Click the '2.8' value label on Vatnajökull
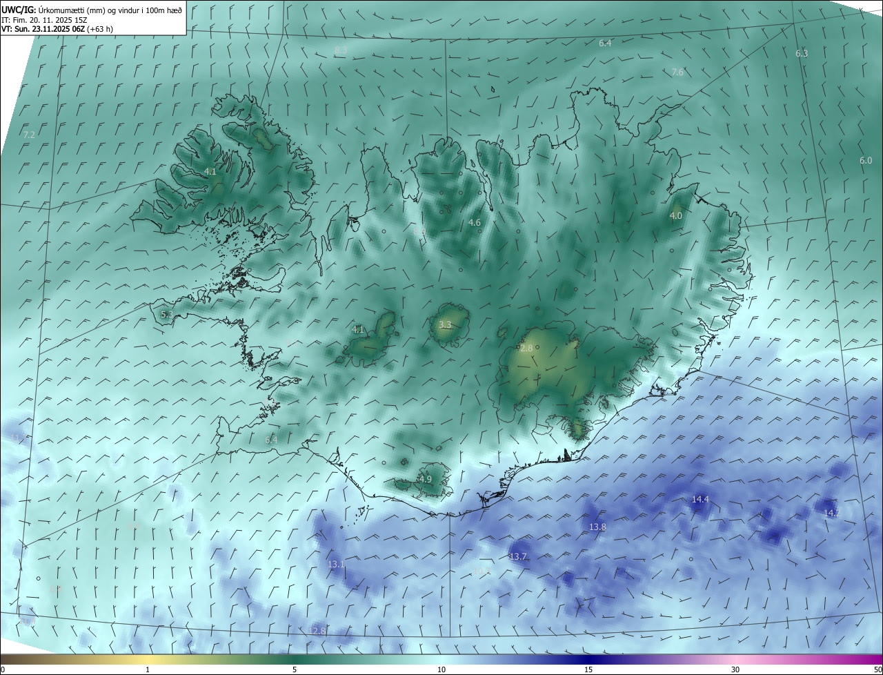 click(526, 349)
